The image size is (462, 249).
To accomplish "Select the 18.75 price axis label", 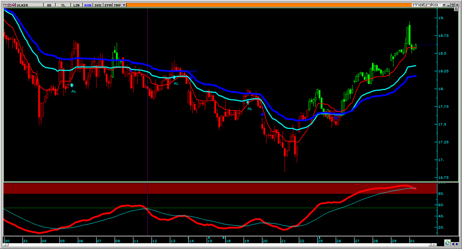I will [444, 36].
